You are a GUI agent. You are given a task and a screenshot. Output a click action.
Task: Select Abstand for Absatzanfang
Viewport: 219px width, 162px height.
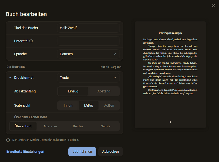pos(104,91)
